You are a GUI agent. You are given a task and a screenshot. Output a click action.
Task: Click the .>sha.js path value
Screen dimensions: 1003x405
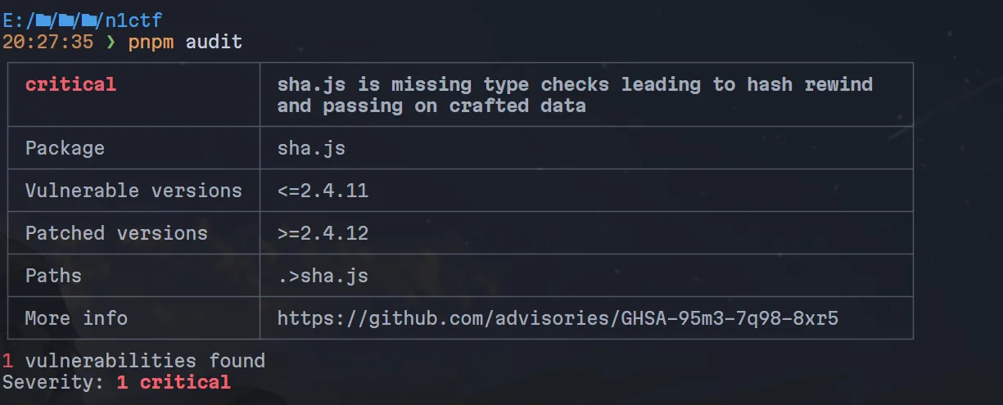coord(323,276)
